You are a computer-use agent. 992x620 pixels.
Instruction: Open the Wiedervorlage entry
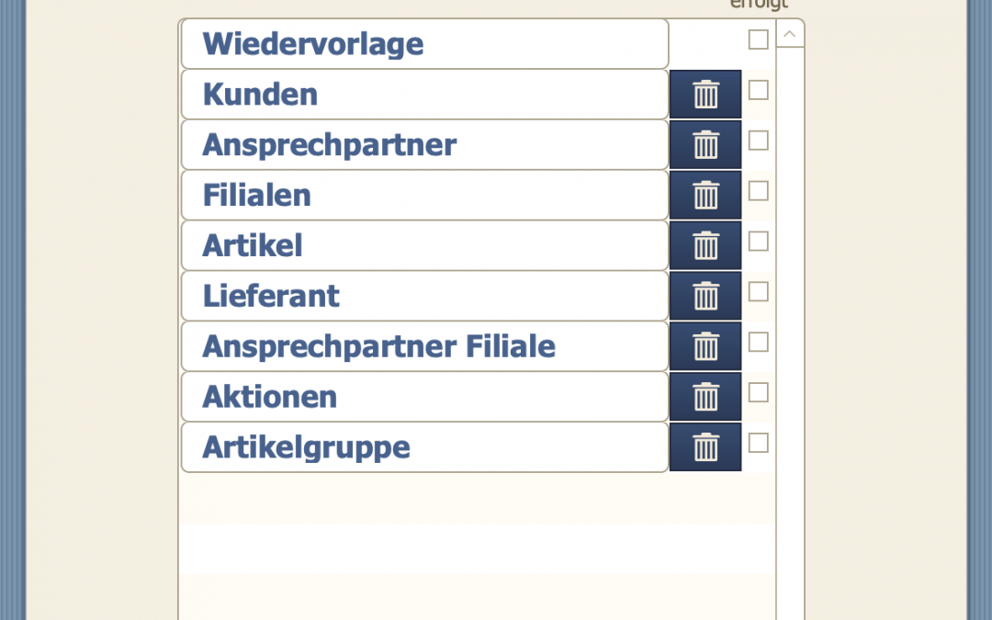424,44
